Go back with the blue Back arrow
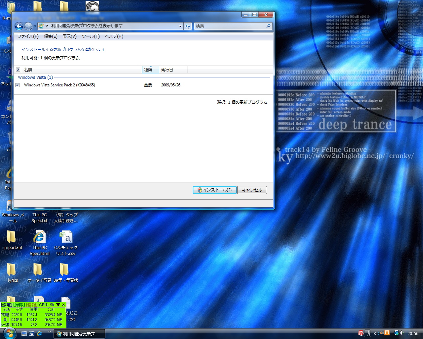This screenshot has height=339, width=423. (x=19, y=26)
